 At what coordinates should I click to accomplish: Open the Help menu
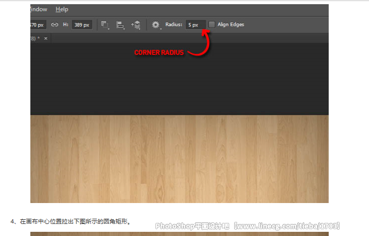(x=62, y=9)
